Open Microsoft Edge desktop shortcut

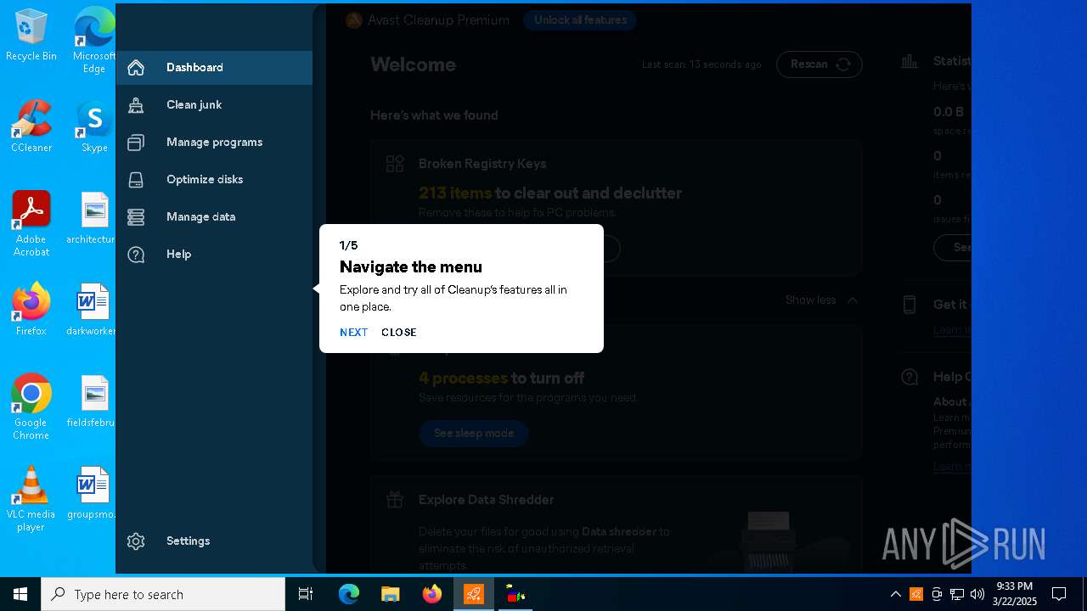point(94,40)
